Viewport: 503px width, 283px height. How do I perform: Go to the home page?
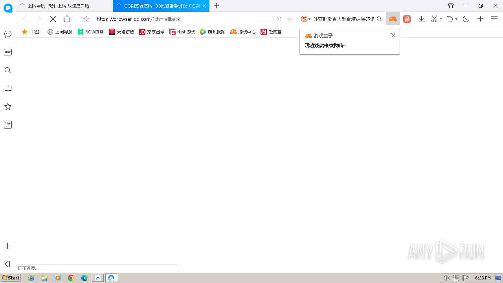[x=67, y=19]
